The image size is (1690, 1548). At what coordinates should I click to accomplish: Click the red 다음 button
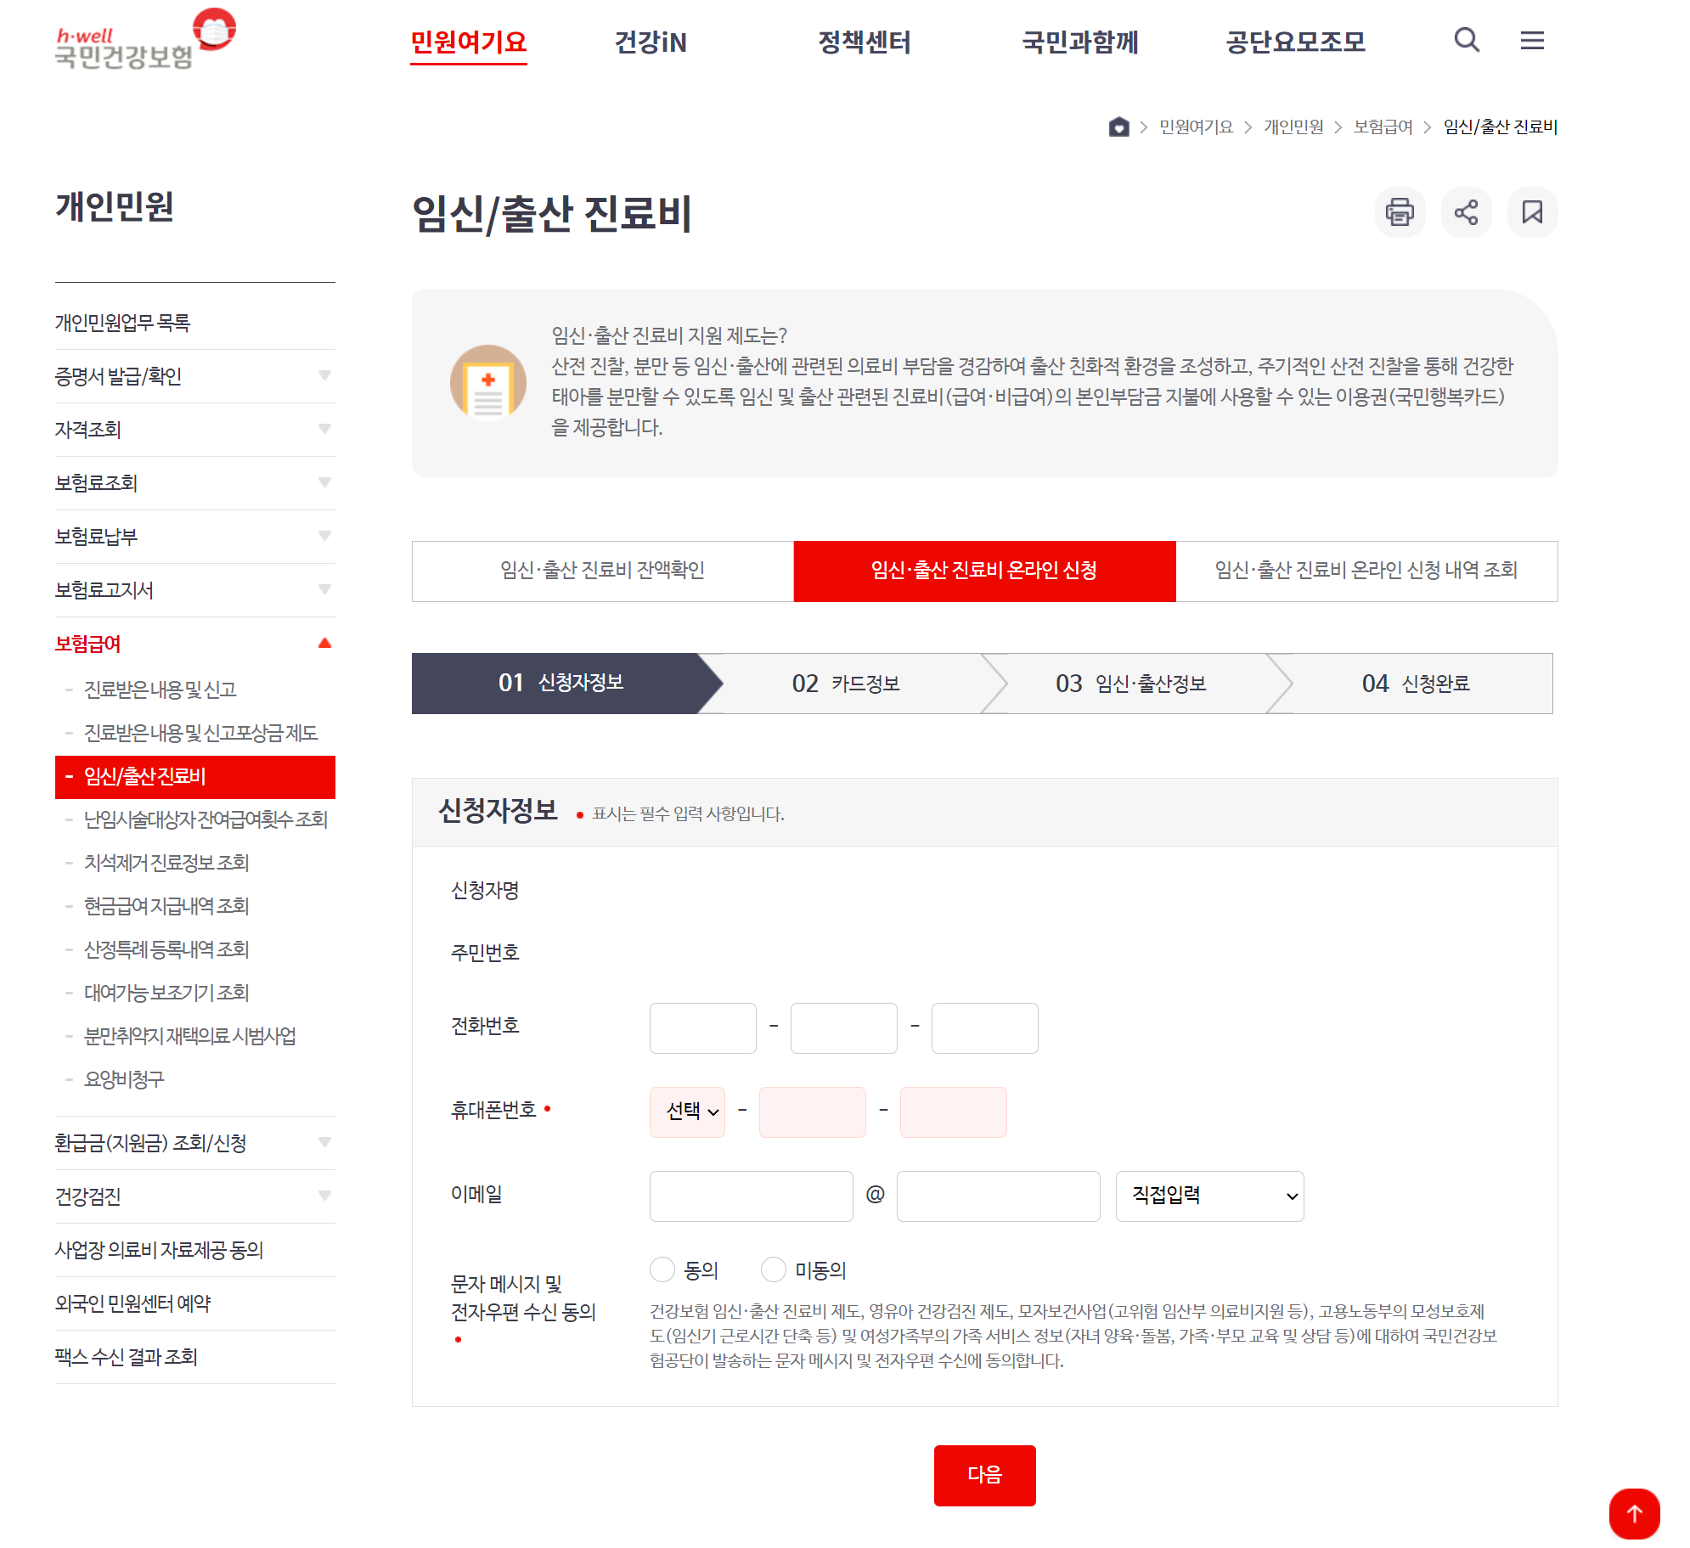coord(984,1475)
